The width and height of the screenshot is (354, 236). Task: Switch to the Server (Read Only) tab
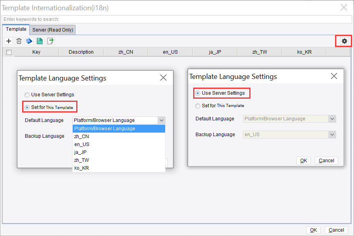[x=53, y=30]
